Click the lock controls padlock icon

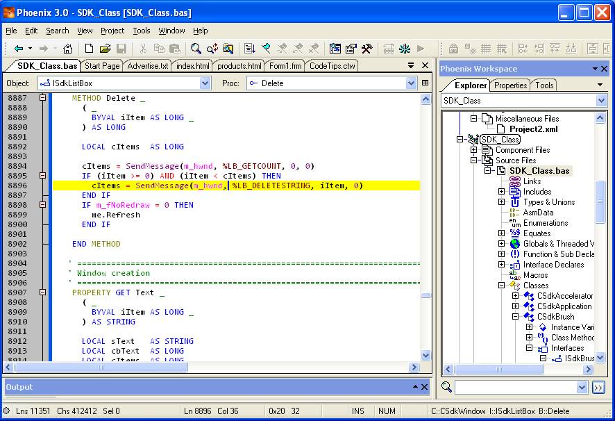(453, 49)
